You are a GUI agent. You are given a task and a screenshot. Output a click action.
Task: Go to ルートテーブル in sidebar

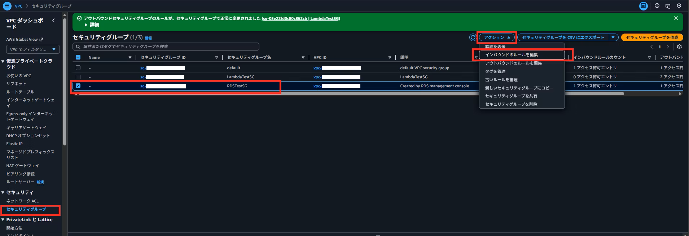click(x=20, y=92)
